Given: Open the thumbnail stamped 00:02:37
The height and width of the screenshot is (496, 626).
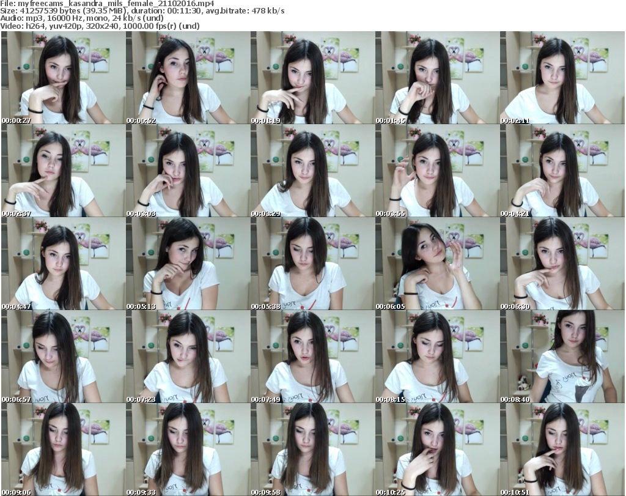Looking at the screenshot, I should 63,171.
